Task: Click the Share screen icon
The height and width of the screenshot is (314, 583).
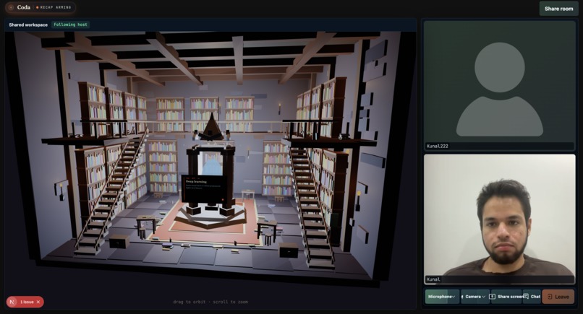Action: coord(493,297)
